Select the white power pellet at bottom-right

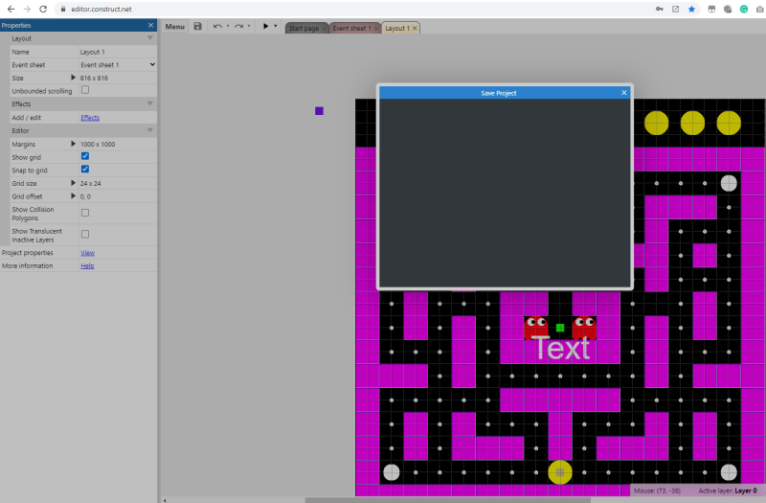coord(729,472)
